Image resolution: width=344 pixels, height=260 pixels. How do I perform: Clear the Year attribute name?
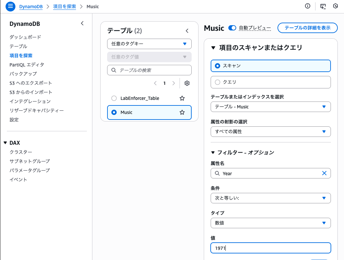[324, 173]
